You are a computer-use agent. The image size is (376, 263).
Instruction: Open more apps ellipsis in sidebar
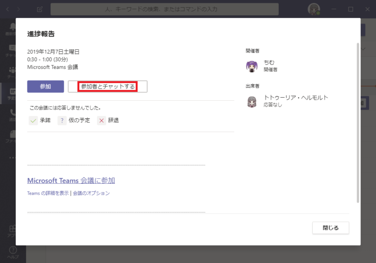12,157
